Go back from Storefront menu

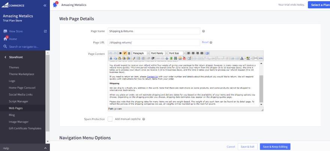point(6,57)
